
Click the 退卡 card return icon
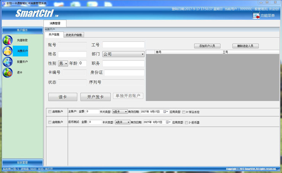[8, 72]
